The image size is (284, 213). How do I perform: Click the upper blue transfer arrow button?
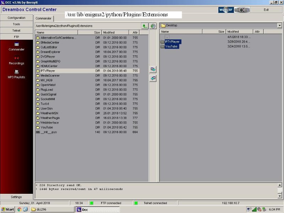(x=153, y=69)
